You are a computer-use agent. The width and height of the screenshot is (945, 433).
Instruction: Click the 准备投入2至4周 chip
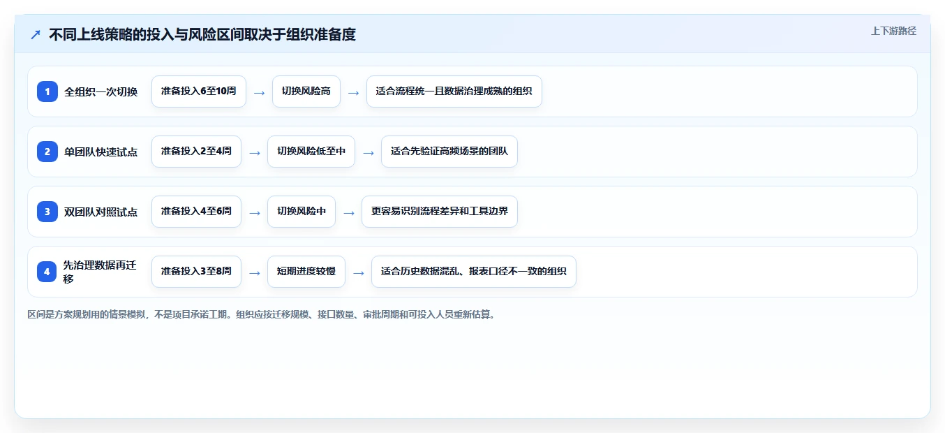click(x=196, y=152)
